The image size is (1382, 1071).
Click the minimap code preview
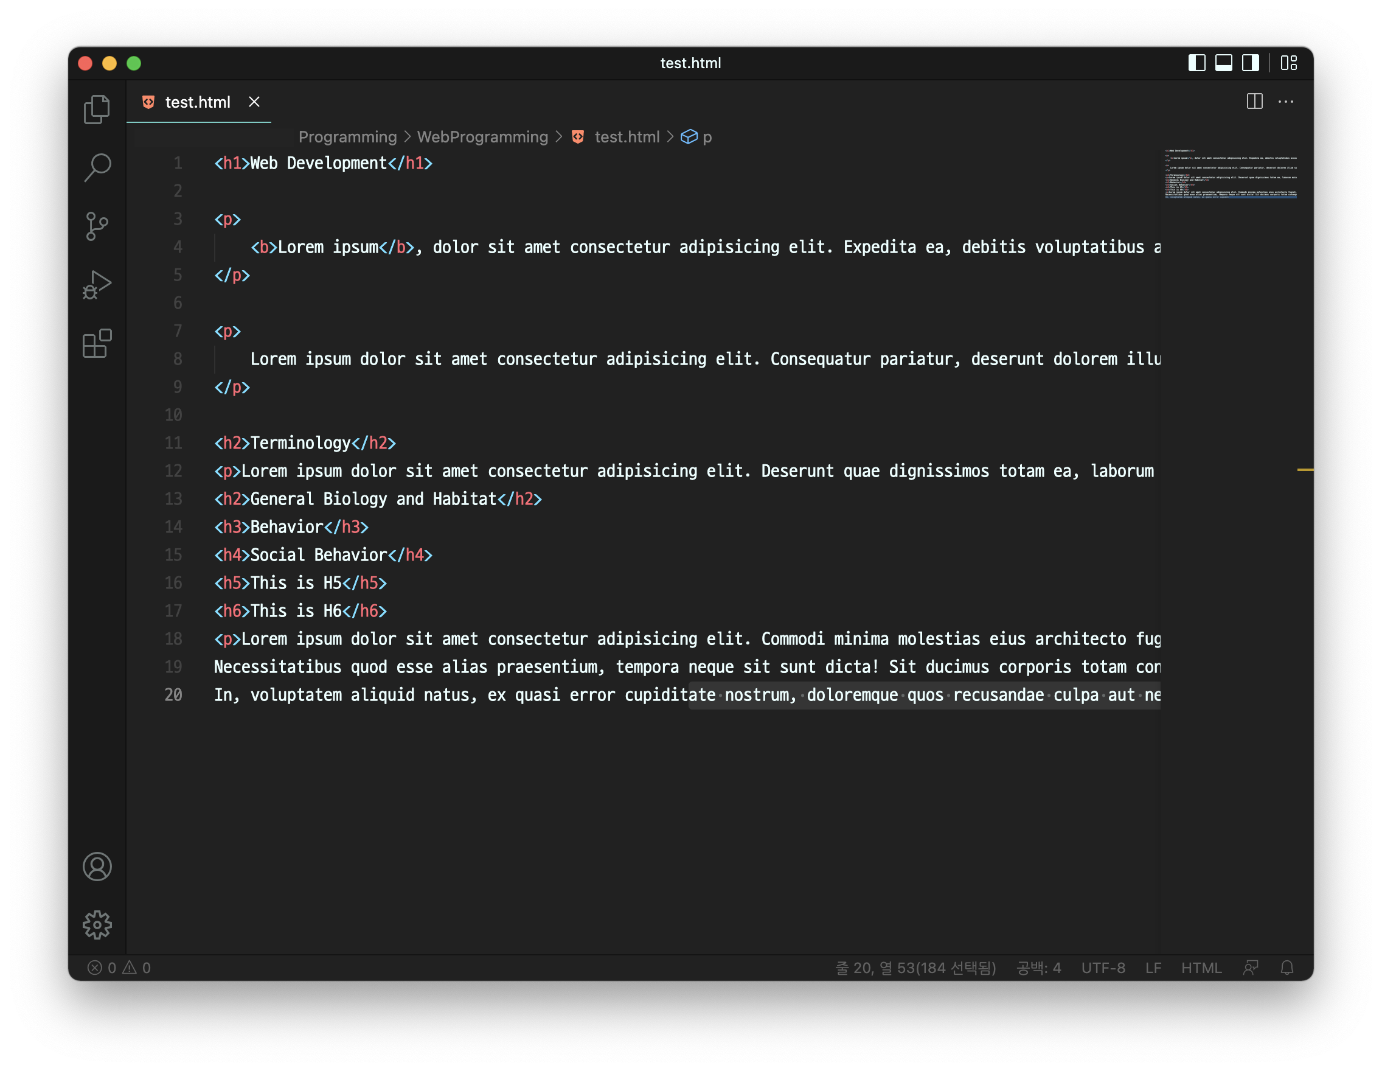(x=1230, y=174)
